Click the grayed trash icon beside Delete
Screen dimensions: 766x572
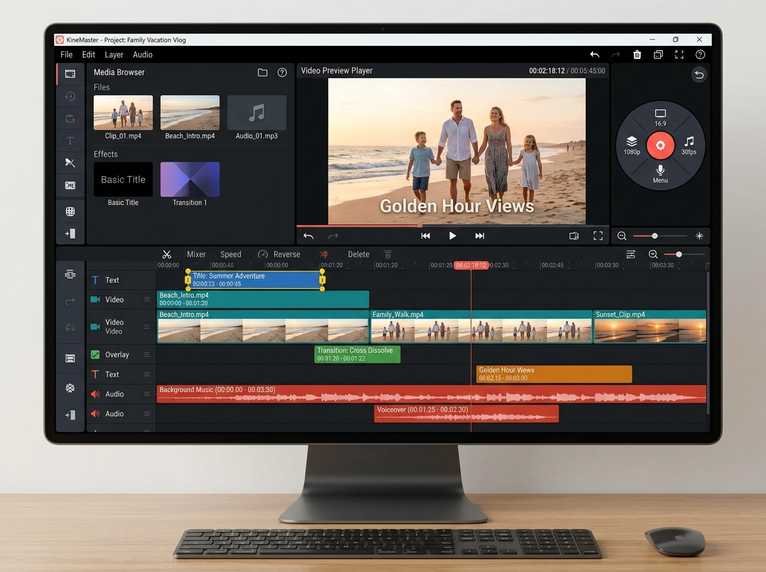click(x=388, y=254)
